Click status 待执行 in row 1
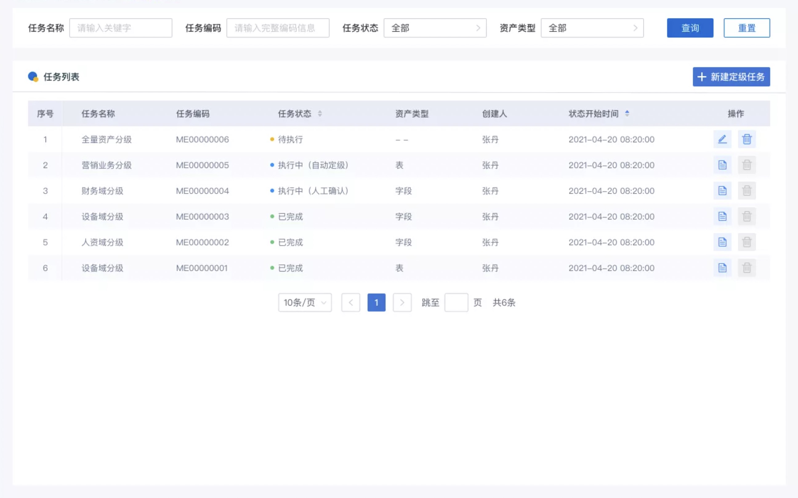798x498 pixels. click(x=290, y=139)
